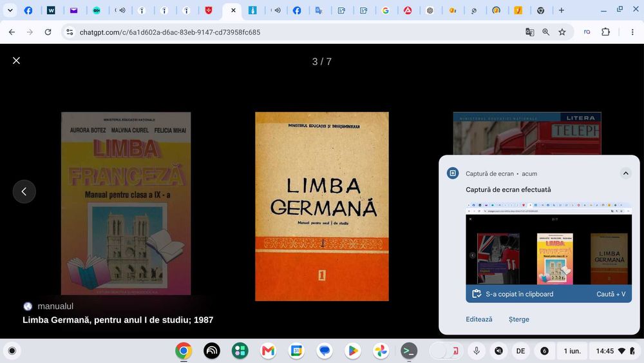Image resolution: width=644 pixels, height=363 pixels.
Task: View site information for chatgpt.com
Action: tap(70, 32)
